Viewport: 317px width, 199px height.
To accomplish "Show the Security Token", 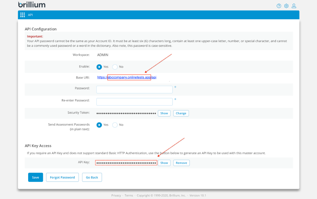I will point(164,113).
